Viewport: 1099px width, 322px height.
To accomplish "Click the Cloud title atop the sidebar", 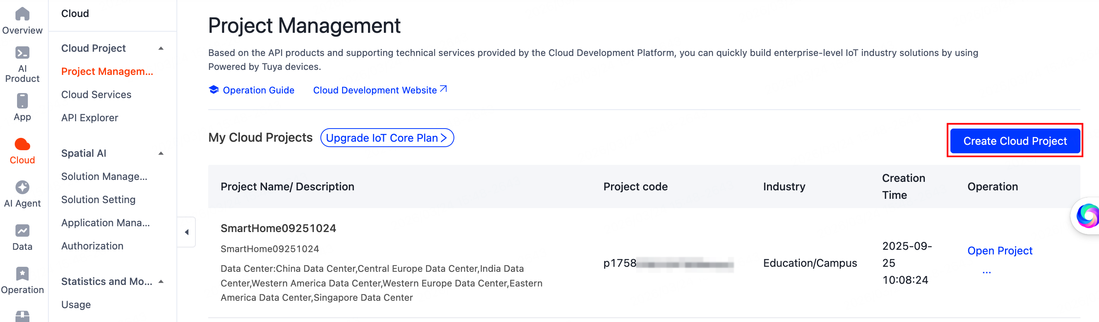I will point(75,14).
